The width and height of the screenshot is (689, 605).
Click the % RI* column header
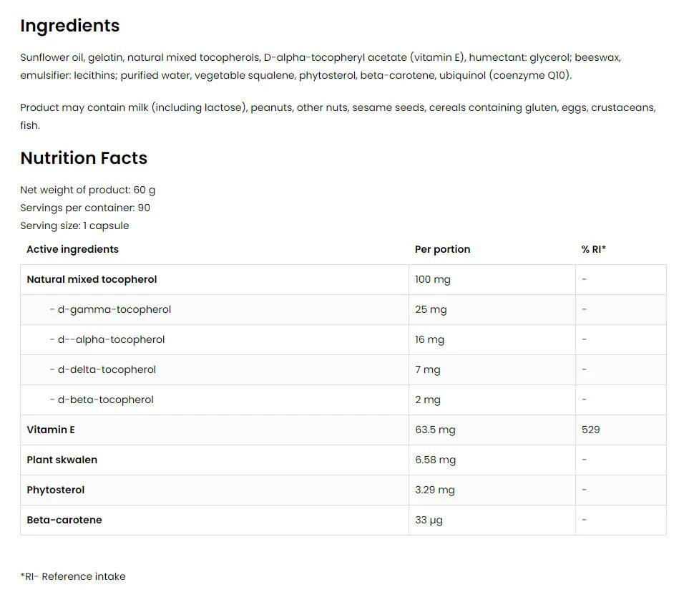coord(593,249)
